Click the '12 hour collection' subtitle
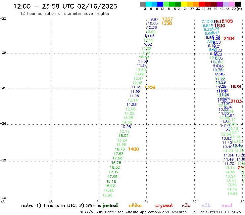This screenshot has width=245, height=215. pos(64,14)
